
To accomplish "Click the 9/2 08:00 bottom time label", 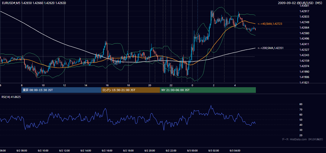I will (22, 151).
